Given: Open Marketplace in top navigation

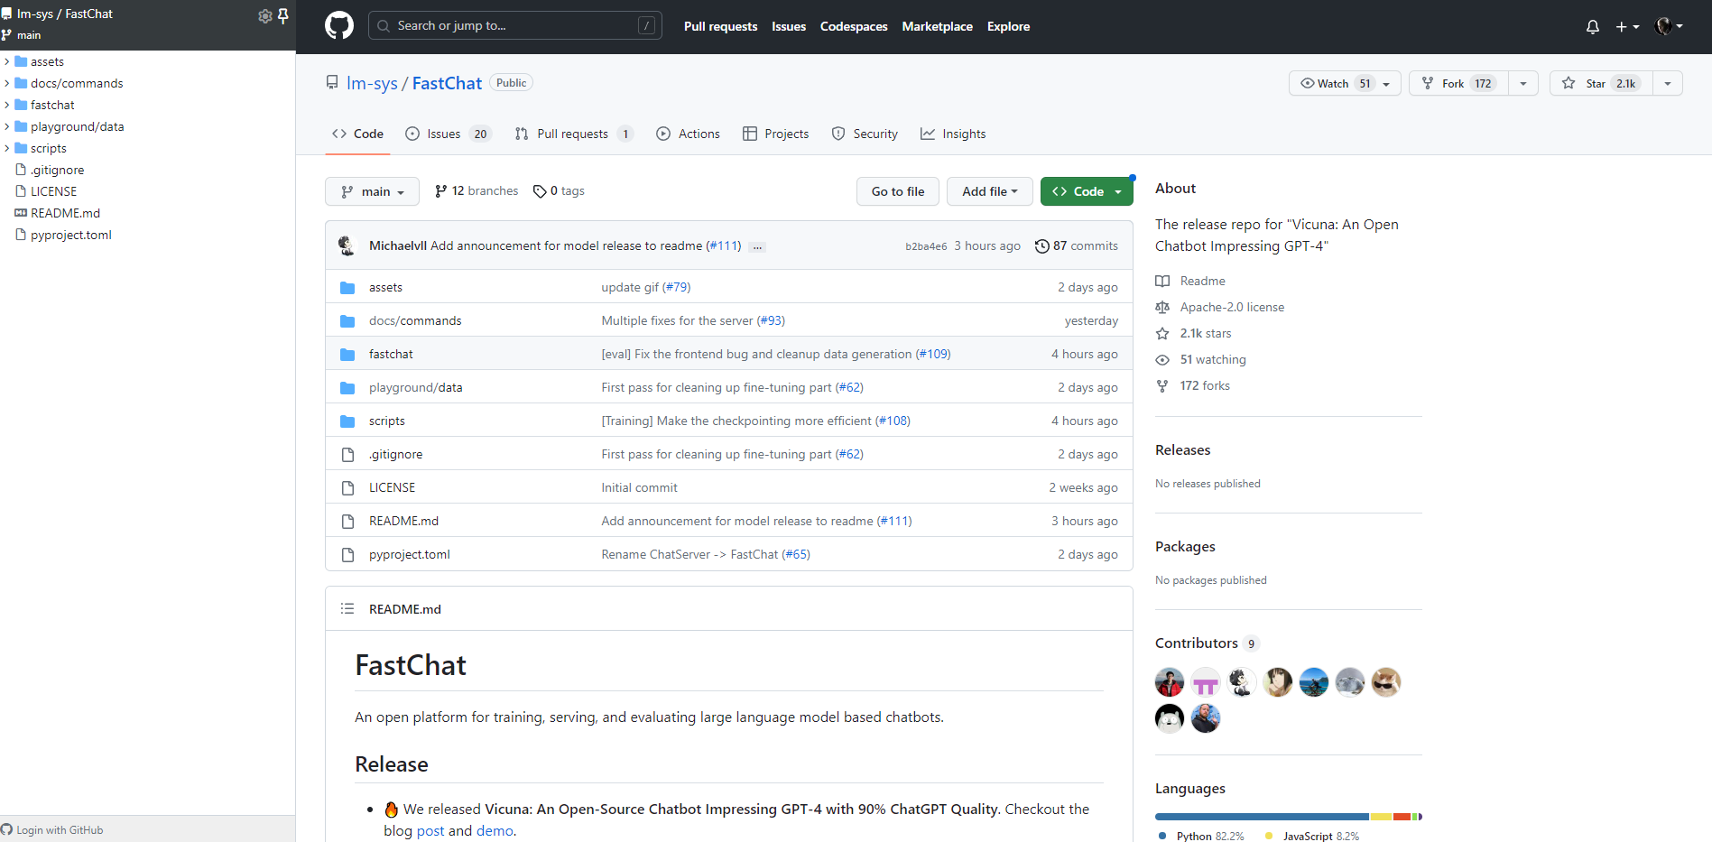Looking at the screenshot, I should 937,26.
